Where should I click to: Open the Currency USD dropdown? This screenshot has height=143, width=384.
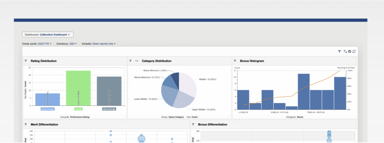coord(73,44)
